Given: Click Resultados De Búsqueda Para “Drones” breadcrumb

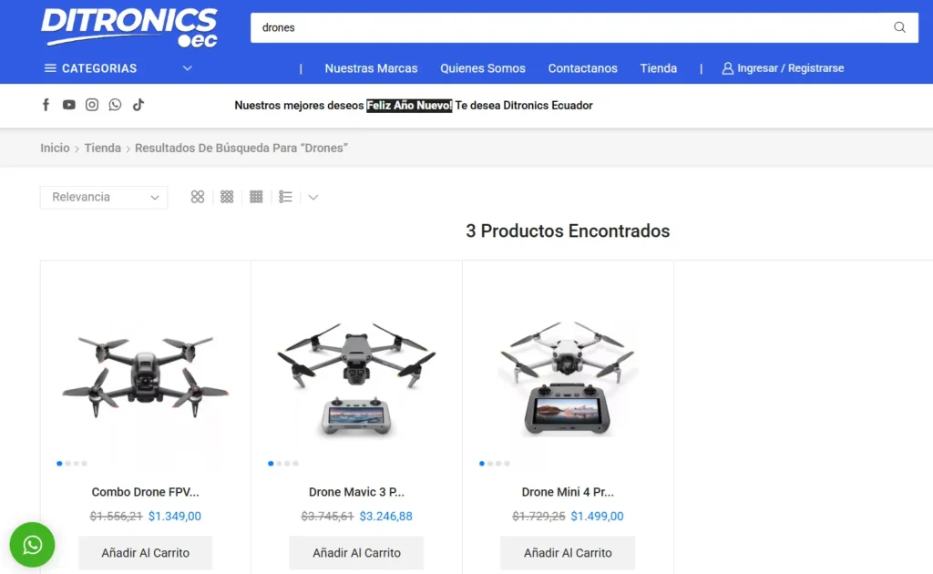Looking at the screenshot, I should point(241,149).
